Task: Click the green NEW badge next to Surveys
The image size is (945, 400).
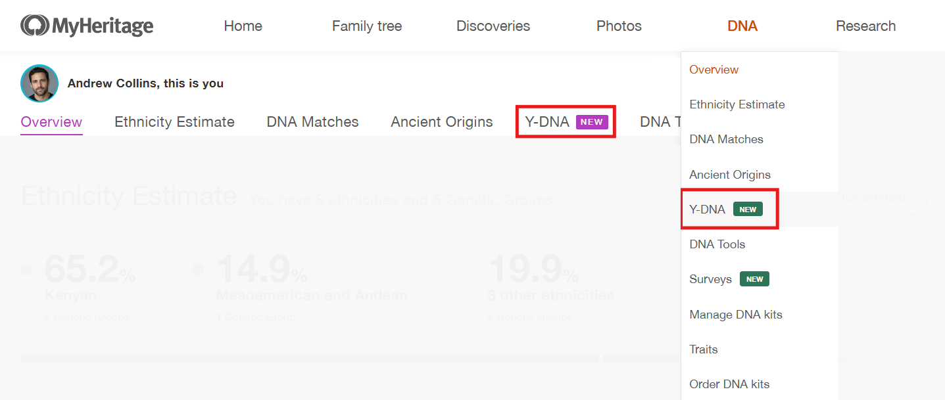Action: tap(754, 279)
